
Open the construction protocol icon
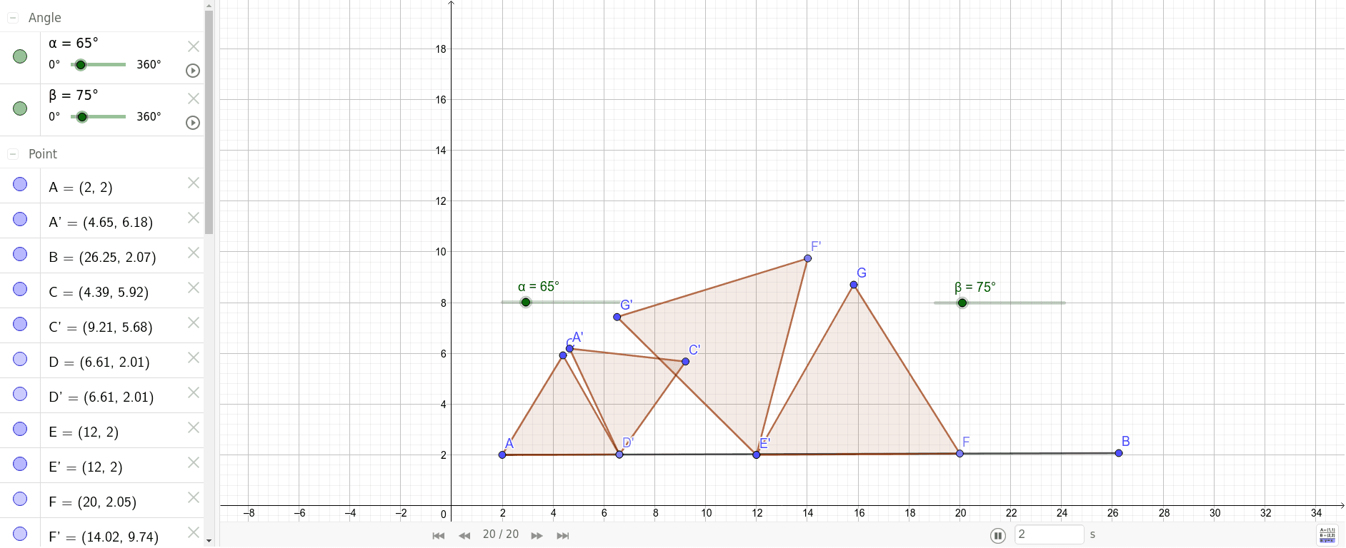(1327, 535)
